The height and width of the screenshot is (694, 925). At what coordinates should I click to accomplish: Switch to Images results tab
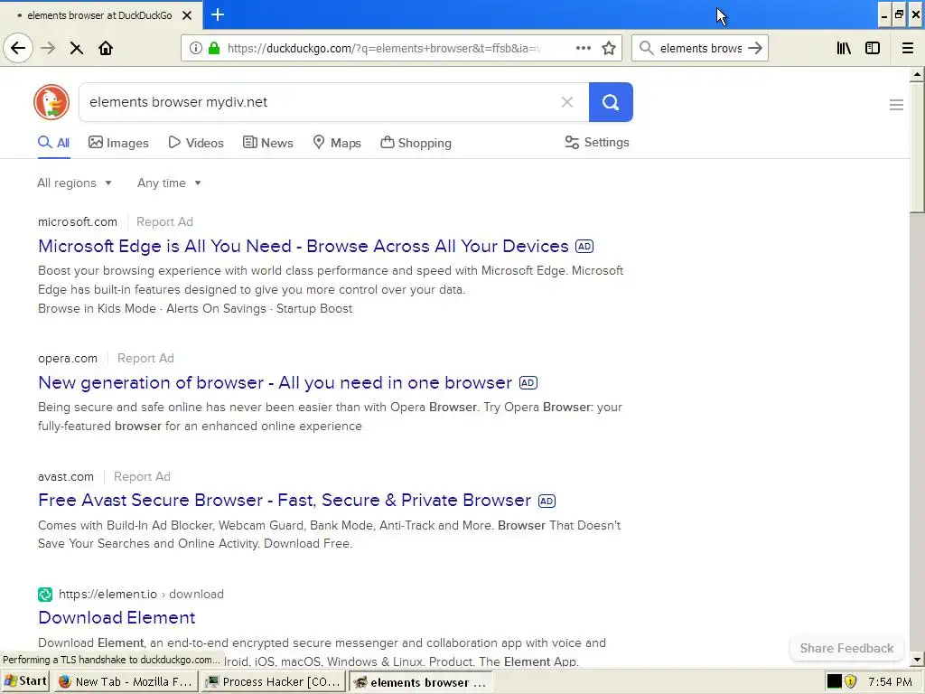click(x=118, y=143)
